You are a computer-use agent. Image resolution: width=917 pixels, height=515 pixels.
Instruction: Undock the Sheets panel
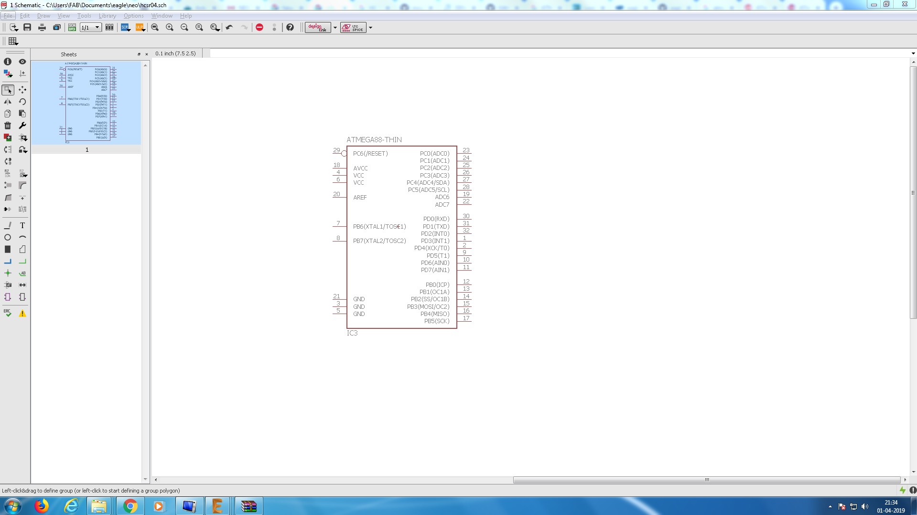pyautogui.click(x=139, y=54)
